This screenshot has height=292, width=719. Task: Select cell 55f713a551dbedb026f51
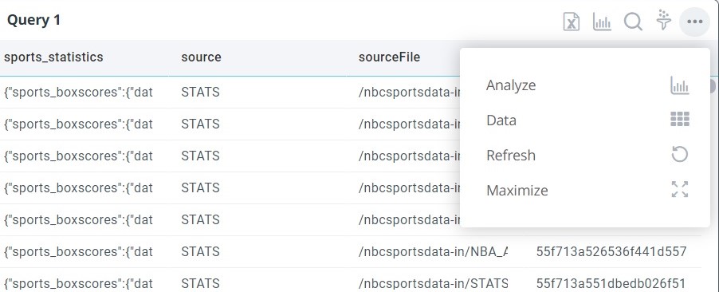[x=611, y=283]
